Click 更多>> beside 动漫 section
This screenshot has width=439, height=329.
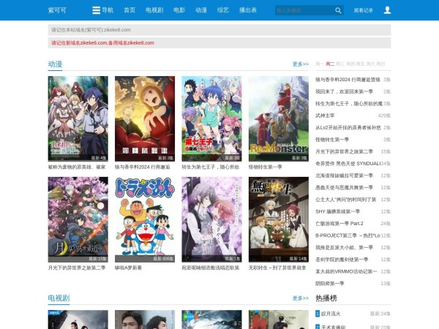pos(301,64)
